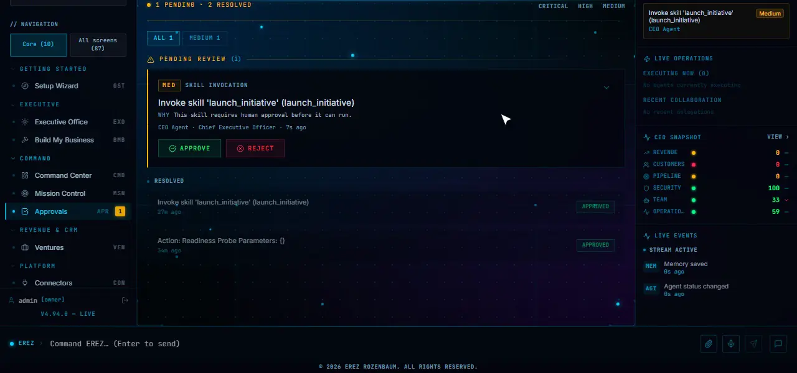Click the Live Events pulse icon
797x373 pixels.
tap(647, 236)
